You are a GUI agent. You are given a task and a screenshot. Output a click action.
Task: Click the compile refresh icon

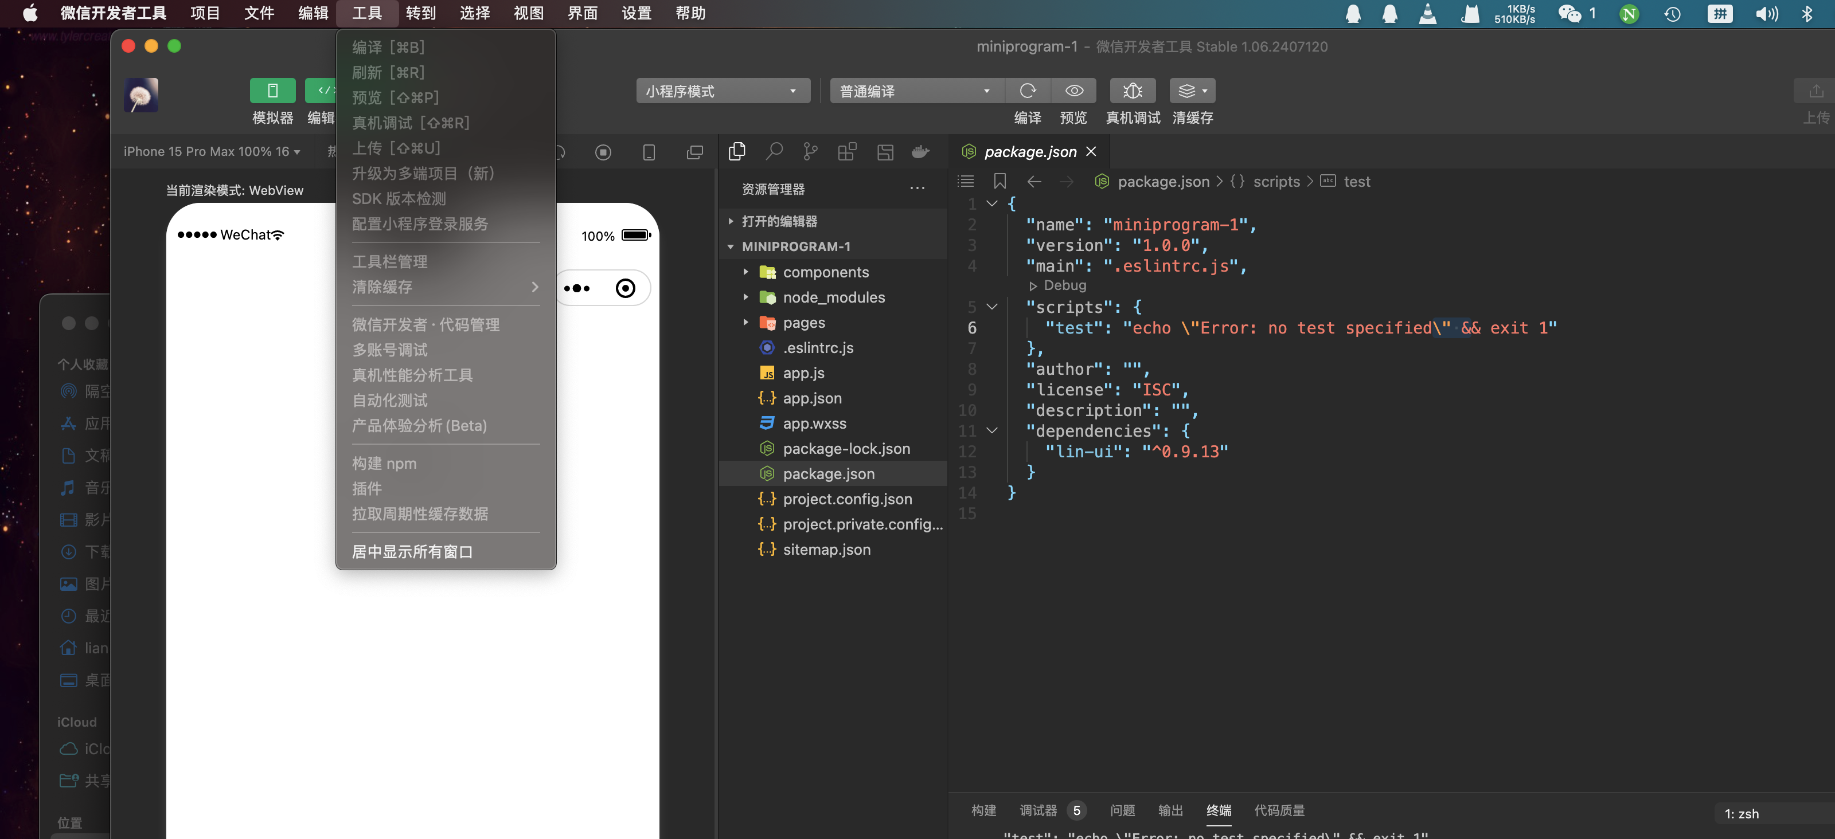(1027, 91)
